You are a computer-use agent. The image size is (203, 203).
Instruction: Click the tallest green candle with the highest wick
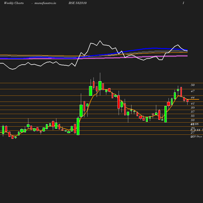tap(100, 85)
